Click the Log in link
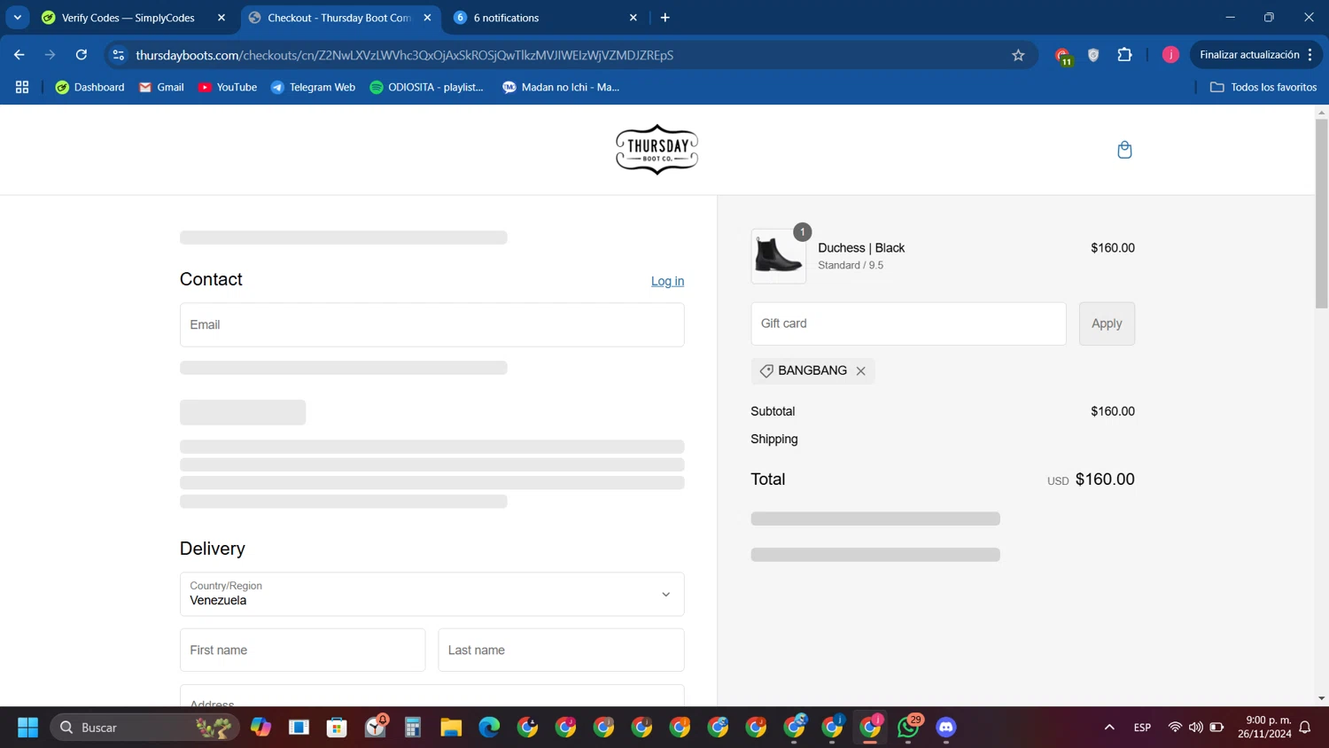Screen dimensions: 1329x748 point(667,281)
